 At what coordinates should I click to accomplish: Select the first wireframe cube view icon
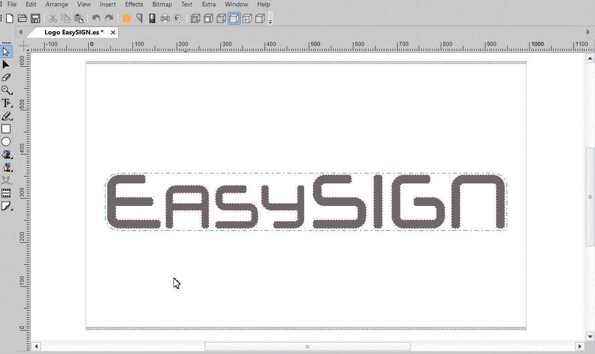coord(196,18)
